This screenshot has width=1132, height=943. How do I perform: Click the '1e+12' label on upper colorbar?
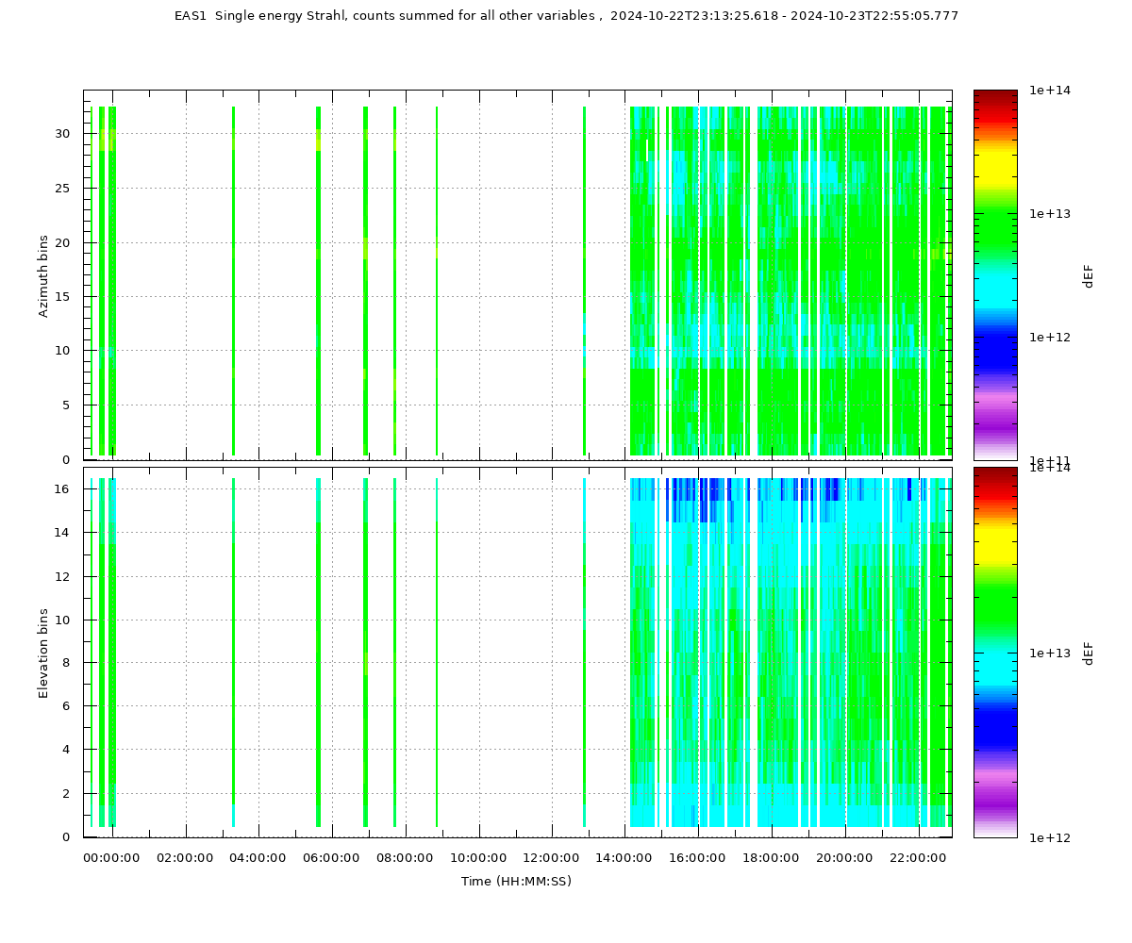tap(1050, 337)
